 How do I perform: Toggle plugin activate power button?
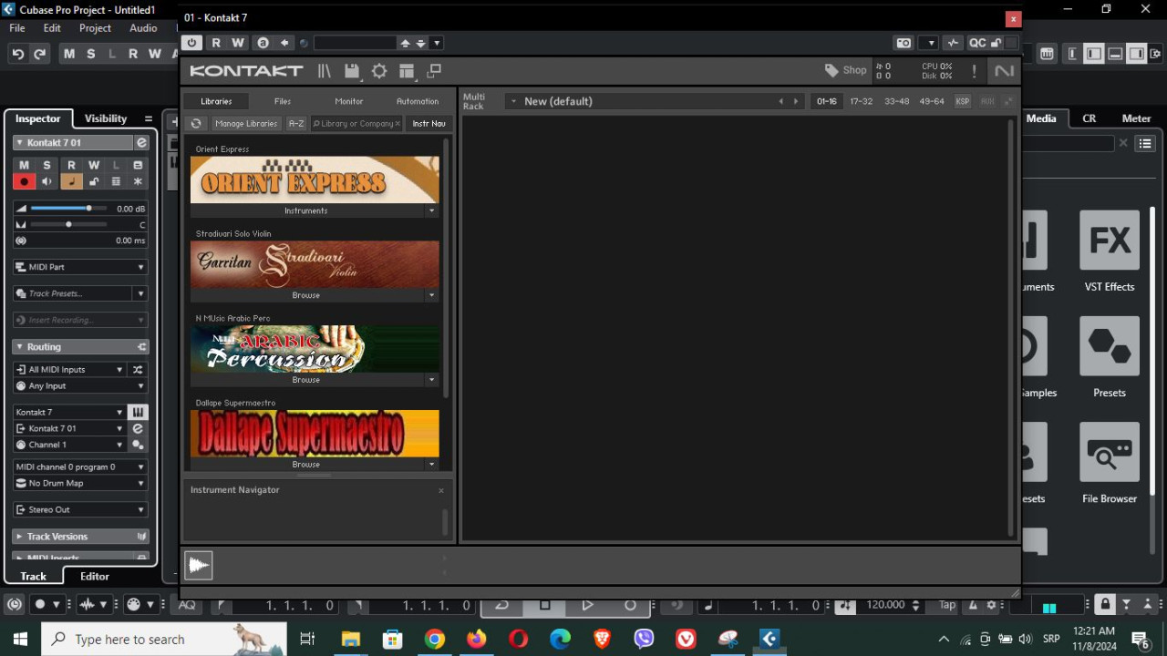[x=191, y=43]
